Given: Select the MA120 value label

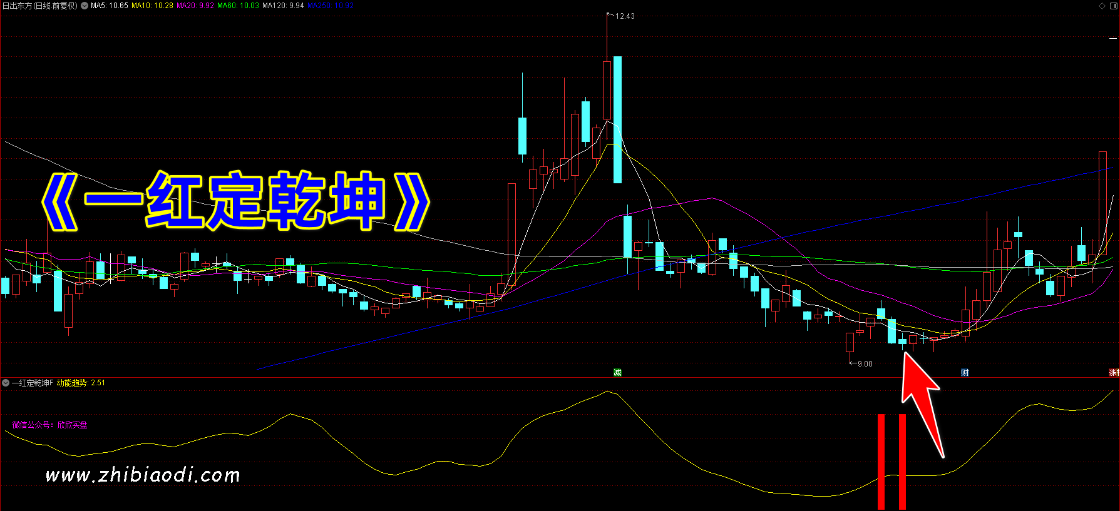Looking at the screenshot, I should point(283,6).
